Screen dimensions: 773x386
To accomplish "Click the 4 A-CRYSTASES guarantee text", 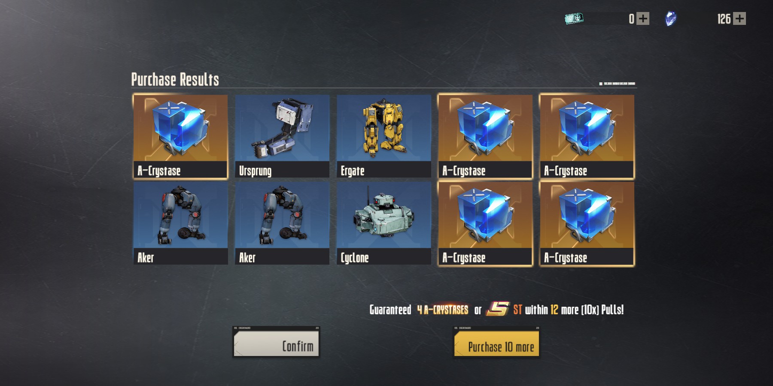I will coord(443,310).
